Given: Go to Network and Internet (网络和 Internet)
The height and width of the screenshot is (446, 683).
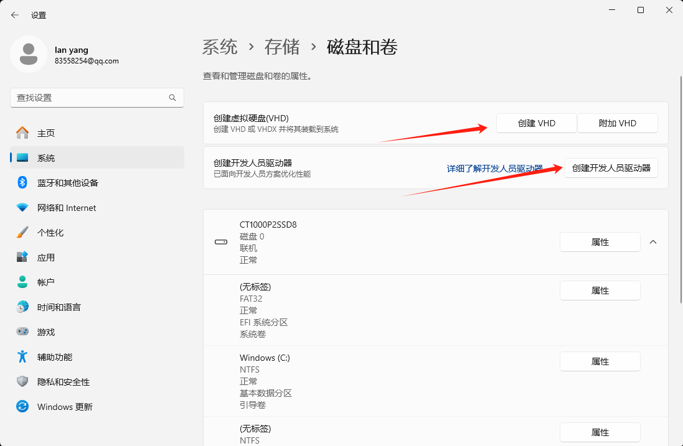Looking at the screenshot, I should 97,208.
